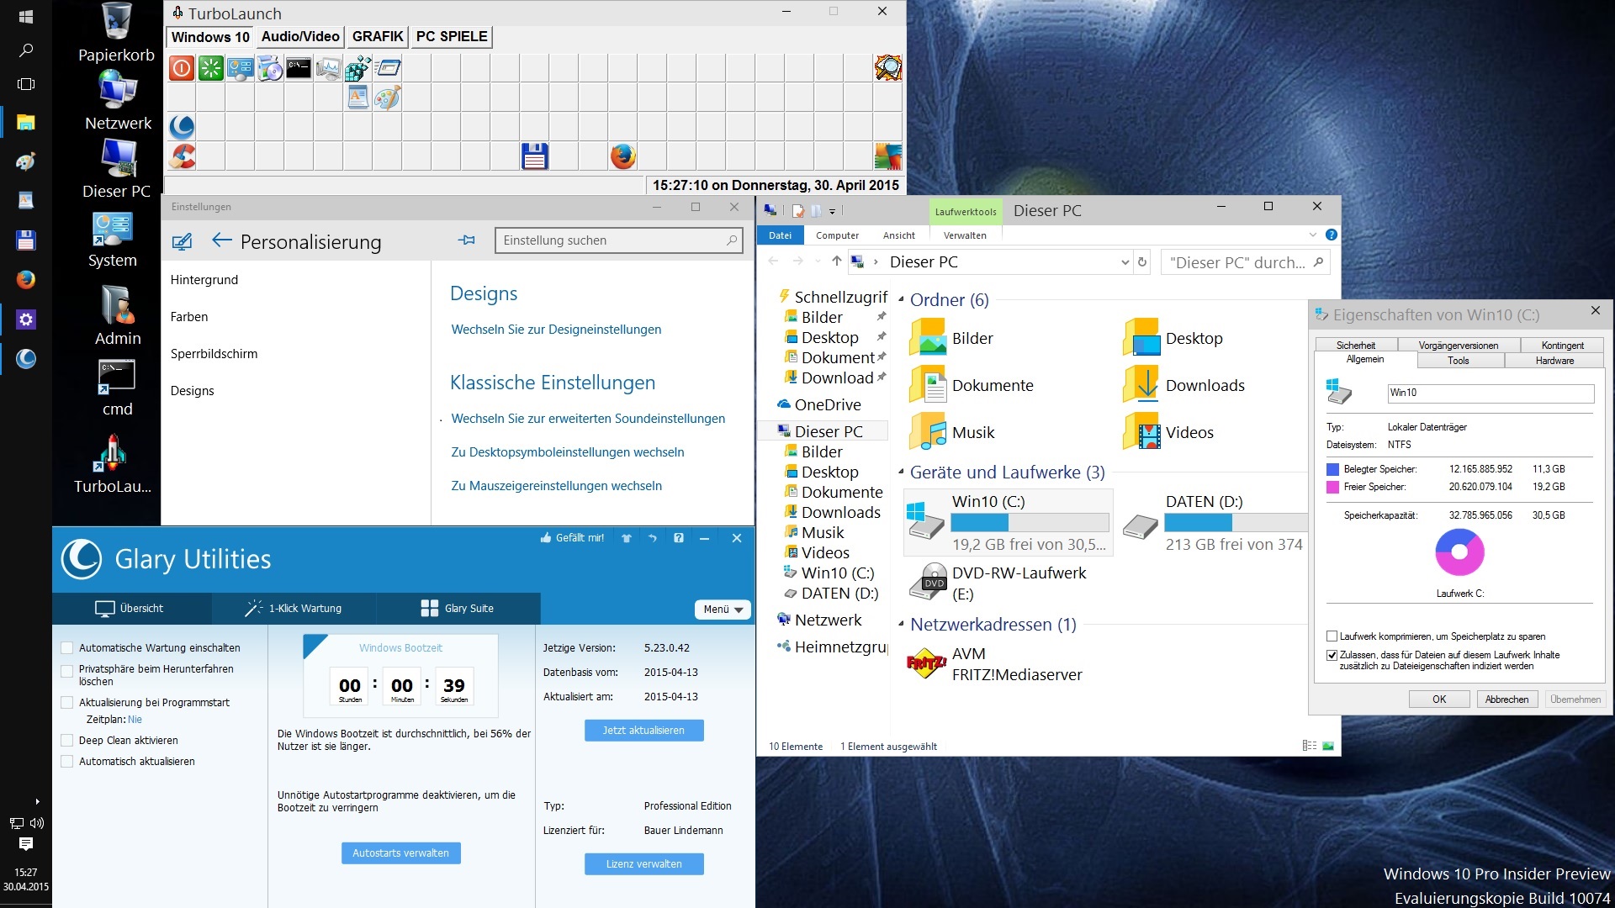This screenshot has height=908, width=1615.
Task: Click the magnifier search icon in TurboLaunch
Action: click(888, 68)
